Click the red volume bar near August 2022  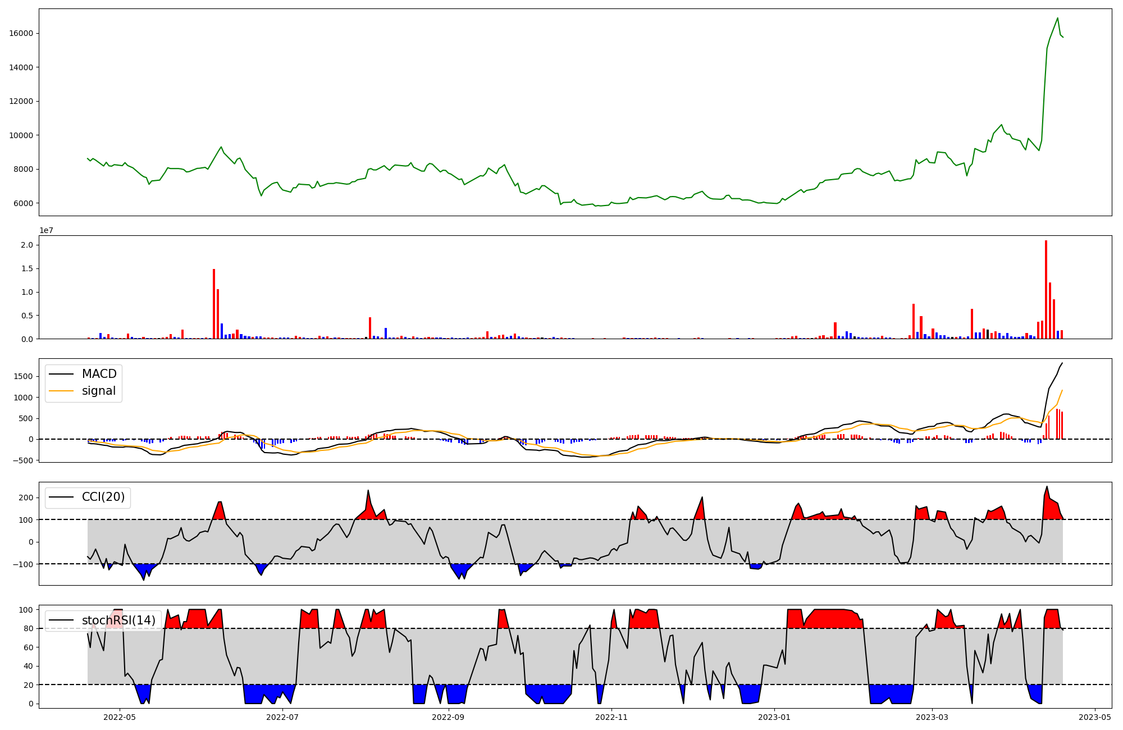click(x=370, y=328)
